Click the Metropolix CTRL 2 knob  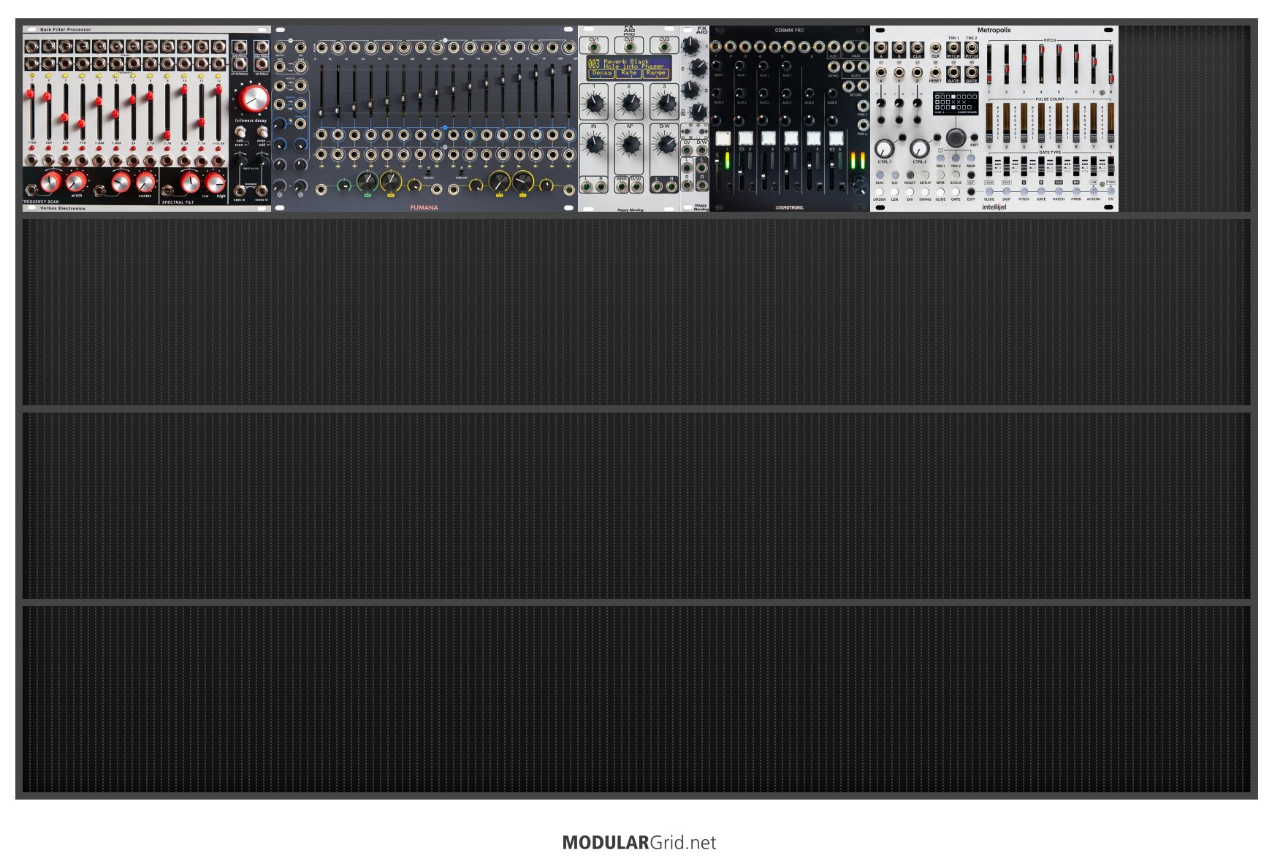(919, 149)
